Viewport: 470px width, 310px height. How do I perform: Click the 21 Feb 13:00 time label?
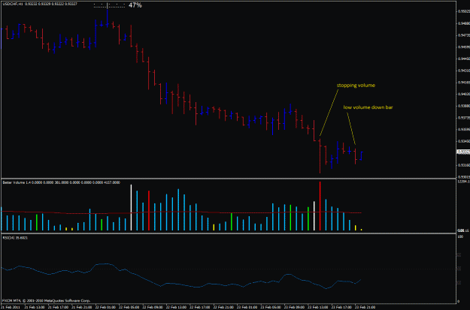pyautogui.click(x=35, y=307)
